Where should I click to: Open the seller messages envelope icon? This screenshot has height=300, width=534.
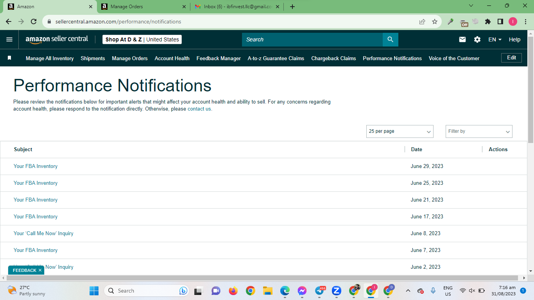[x=462, y=39]
